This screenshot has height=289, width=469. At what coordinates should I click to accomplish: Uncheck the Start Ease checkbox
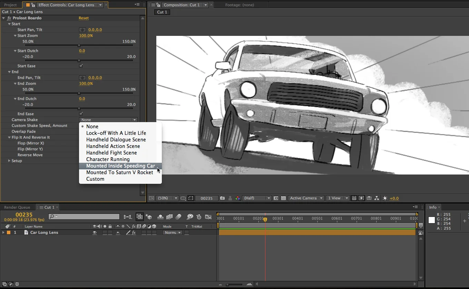81,66
